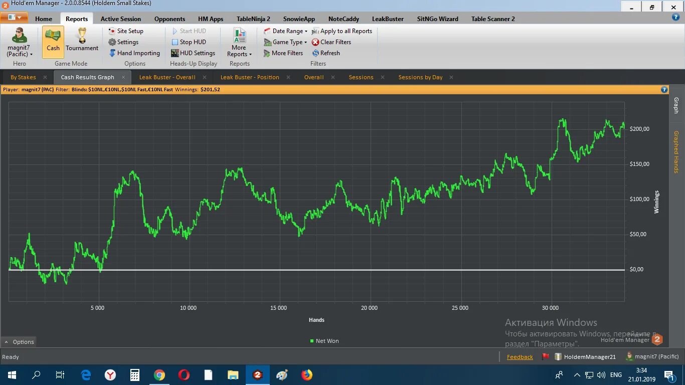Launch Opera browser from taskbar
This screenshot has width=685, height=385.
[x=184, y=375]
